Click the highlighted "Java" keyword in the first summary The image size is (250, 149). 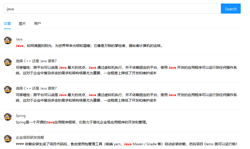coord(19,46)
